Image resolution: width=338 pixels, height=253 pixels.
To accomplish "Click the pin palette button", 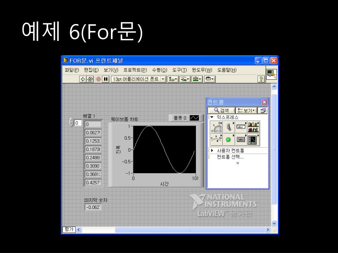I will tap(263, 110).
